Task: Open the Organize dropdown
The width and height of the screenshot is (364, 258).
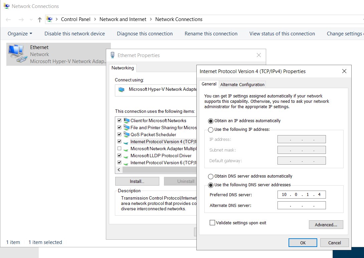Action: click(19, 33)
